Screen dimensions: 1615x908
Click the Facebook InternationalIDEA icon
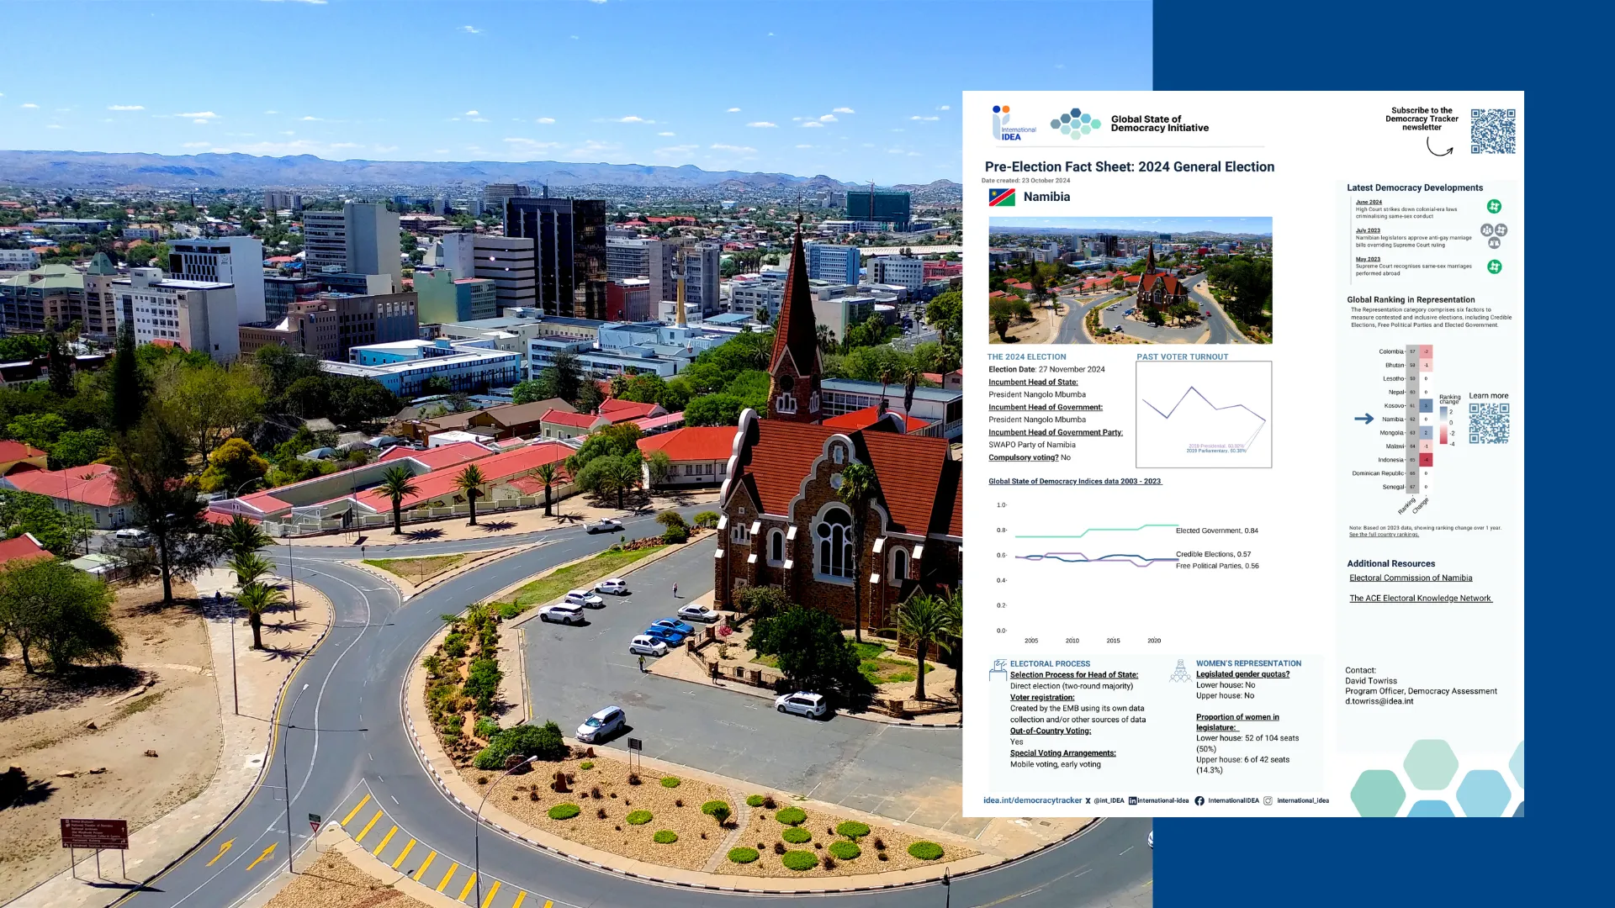(x=1199, y=801)
